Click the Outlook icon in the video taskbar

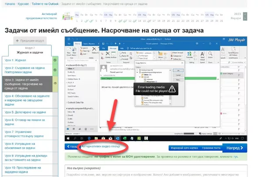[118, 138]
